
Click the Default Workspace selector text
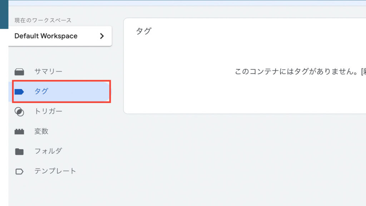(46, 36)
